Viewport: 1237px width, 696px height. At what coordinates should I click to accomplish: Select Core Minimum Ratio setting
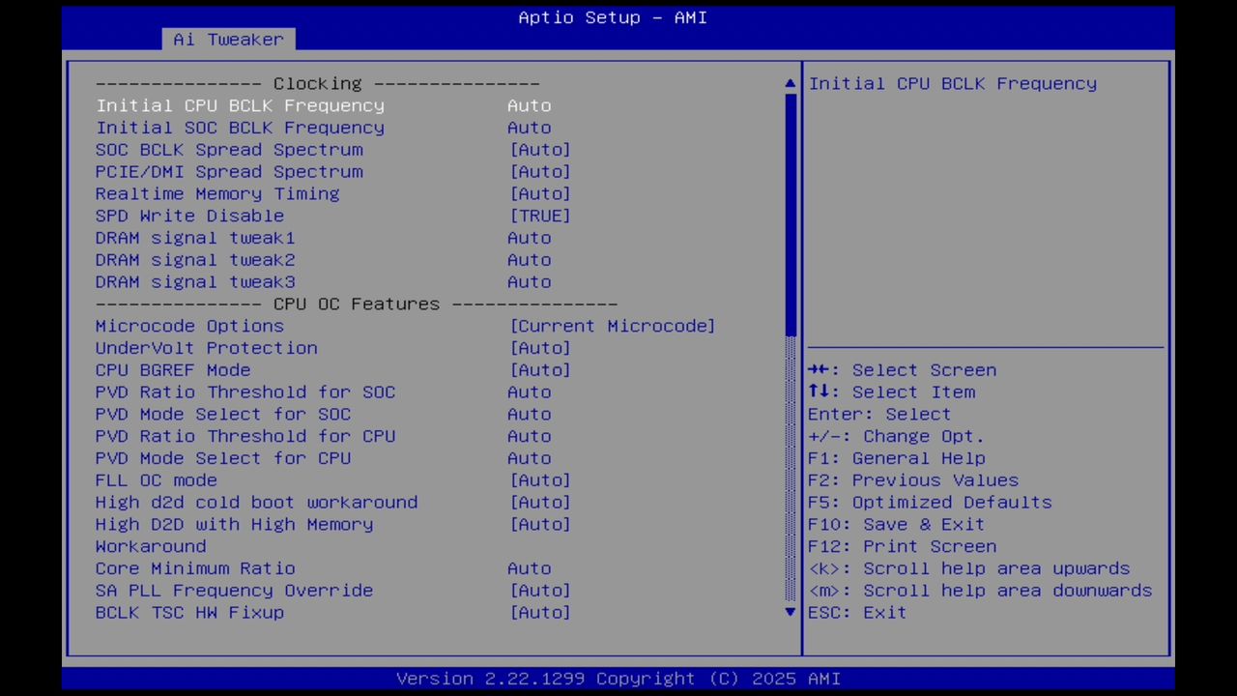click(x=195, y=568)
